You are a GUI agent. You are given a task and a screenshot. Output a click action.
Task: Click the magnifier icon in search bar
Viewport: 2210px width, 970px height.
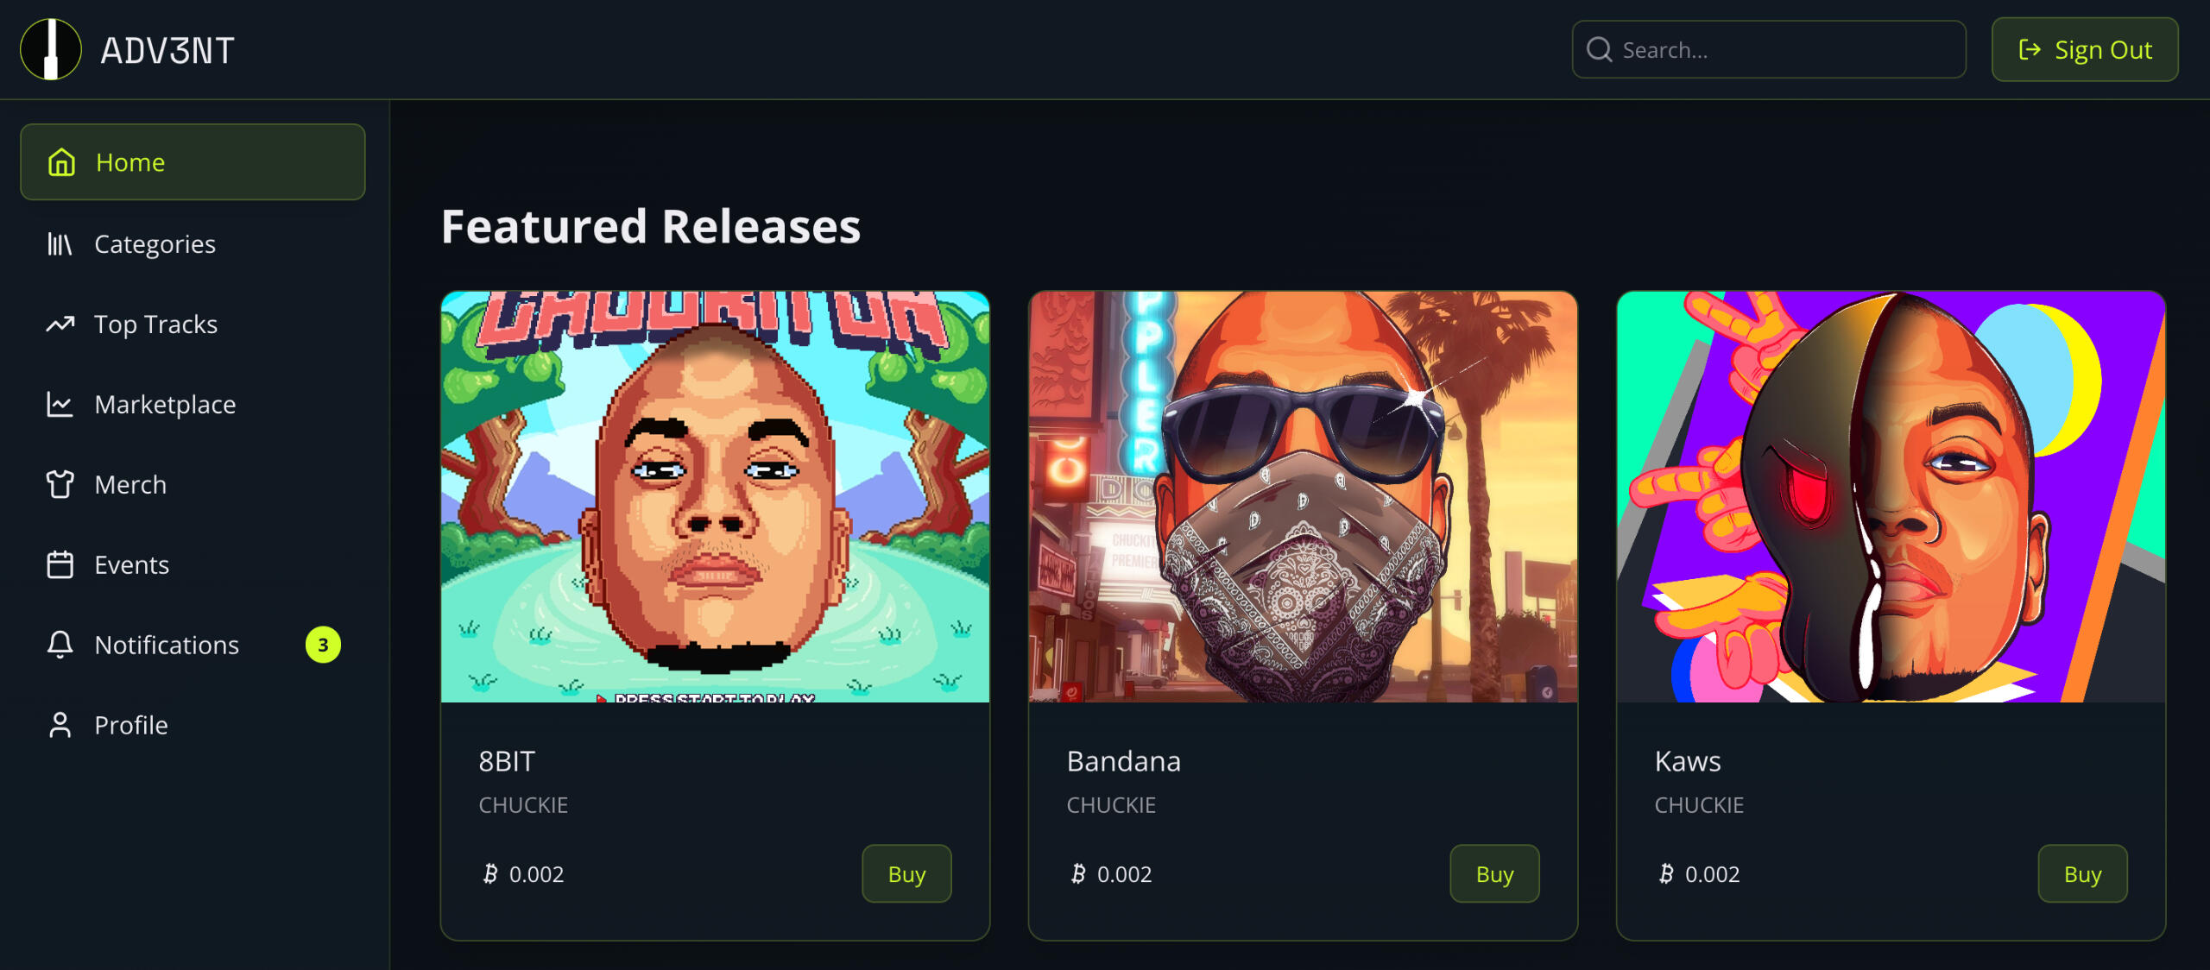pos(1599,50)
